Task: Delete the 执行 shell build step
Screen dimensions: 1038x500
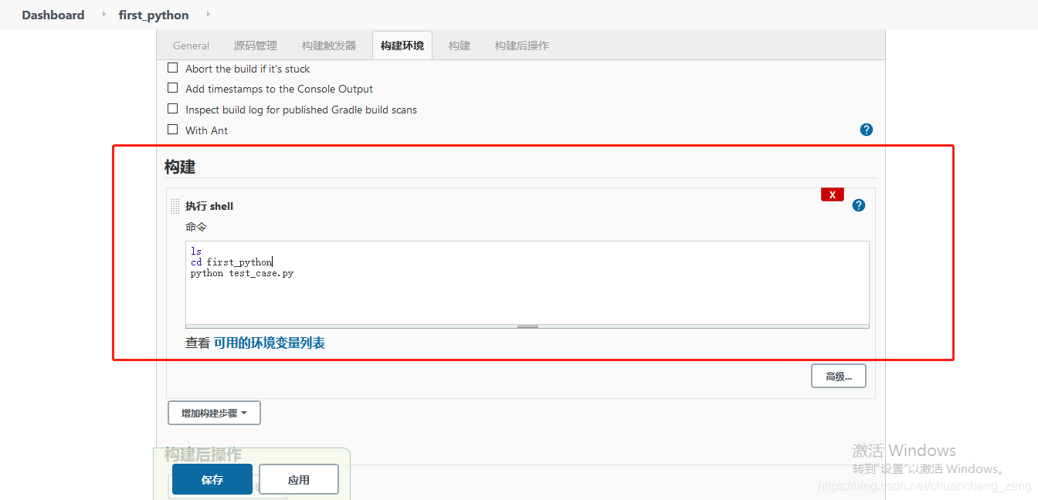Action: pyautogui.click(x=832, y=194)
